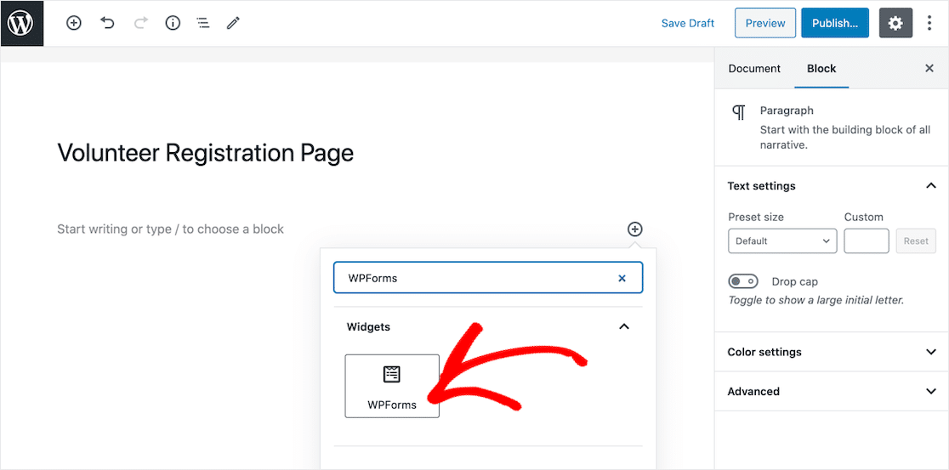Image resolution: width=949 pixels, height=470 pixels.
Task: Click the Drop cap label
Action: (x=795, y=282)
